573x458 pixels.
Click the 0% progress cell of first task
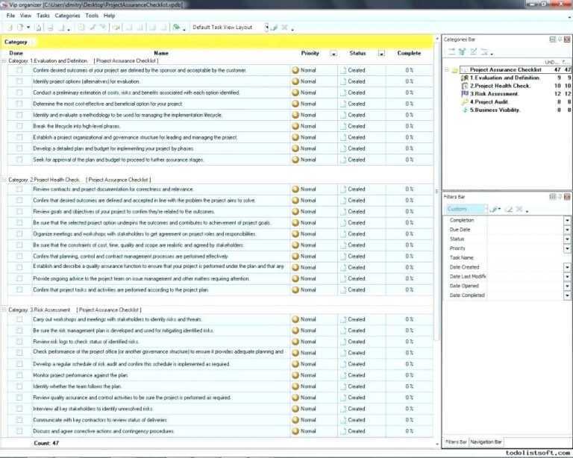(x=410, y=70)
